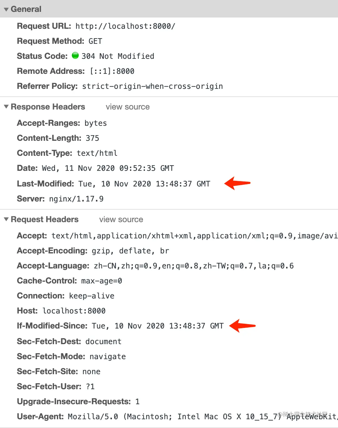Screen dimensions: 338x428
Task: Click the Content-Length 375 value
Action: [x=92, y=138]
